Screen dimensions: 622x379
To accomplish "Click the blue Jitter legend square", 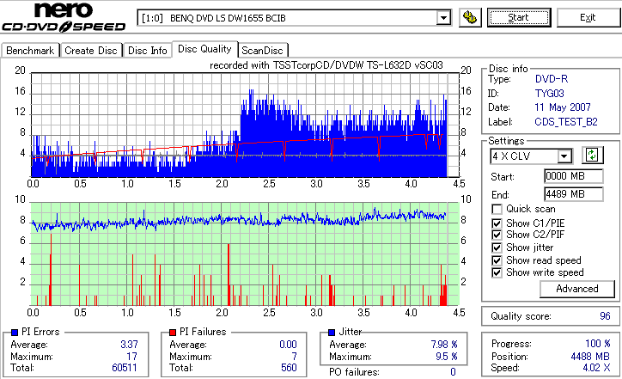I will 332,333.
